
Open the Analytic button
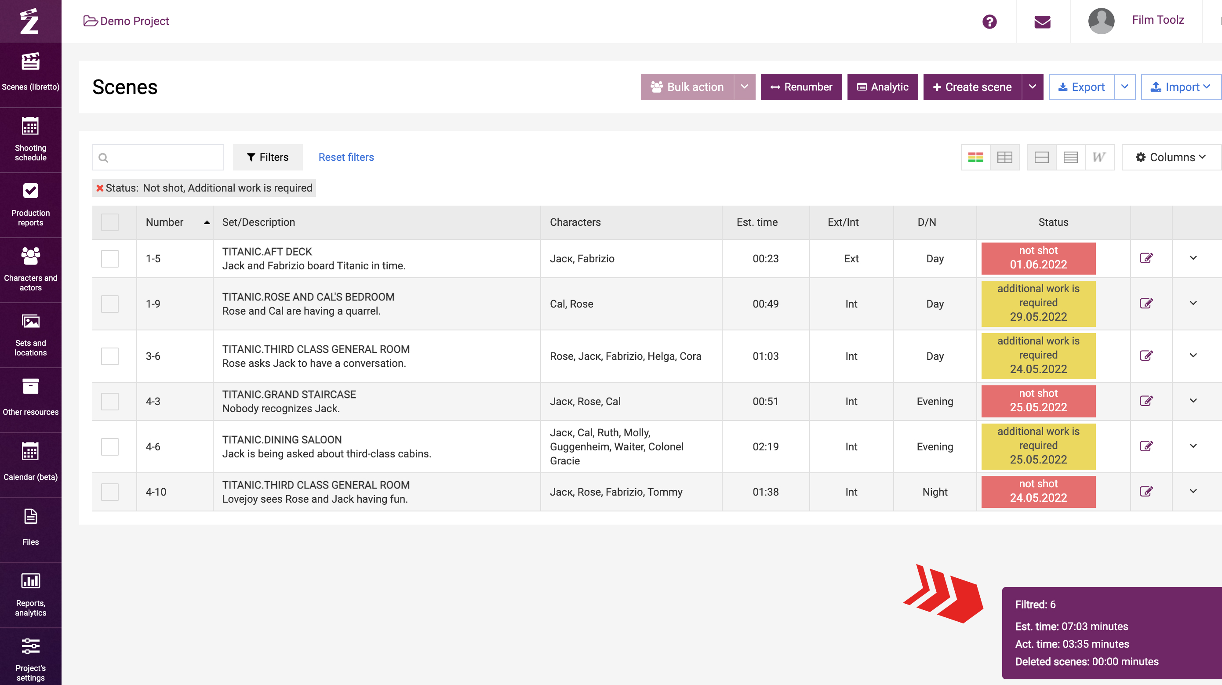(882, 87)
